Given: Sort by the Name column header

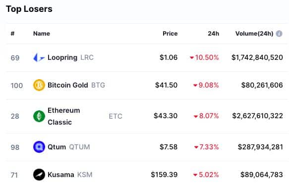Looking at the screenshot, I should [42, 34].
